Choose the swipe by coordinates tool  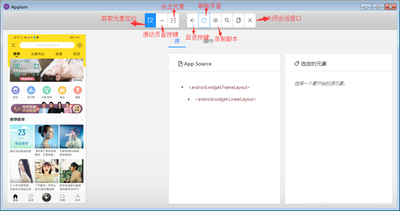[162, 20]
